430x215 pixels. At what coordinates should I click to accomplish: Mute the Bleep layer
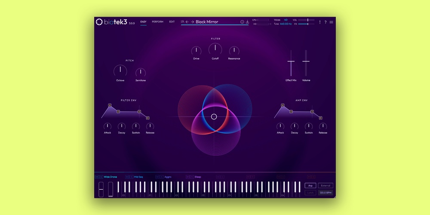[188, 177]
